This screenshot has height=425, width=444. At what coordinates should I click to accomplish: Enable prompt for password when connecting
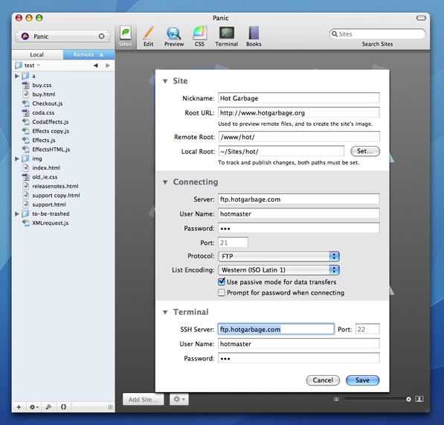coord(222,293)
